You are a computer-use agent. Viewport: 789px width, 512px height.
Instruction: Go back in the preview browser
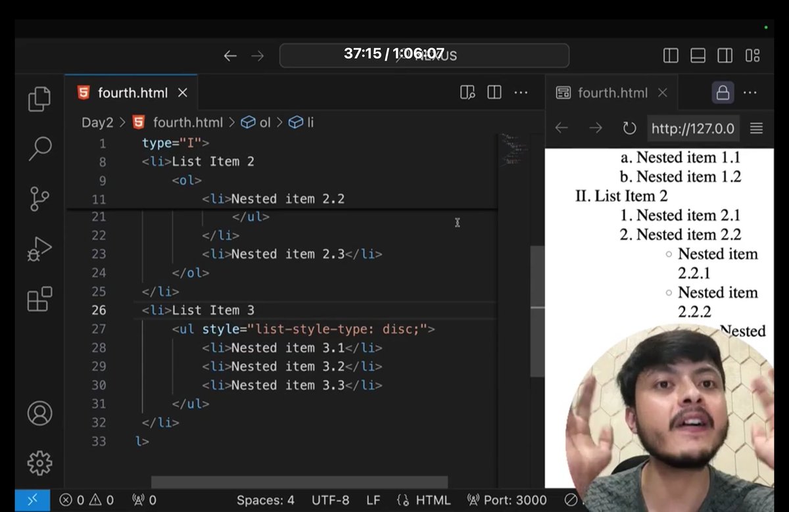[x=562, y=128]
